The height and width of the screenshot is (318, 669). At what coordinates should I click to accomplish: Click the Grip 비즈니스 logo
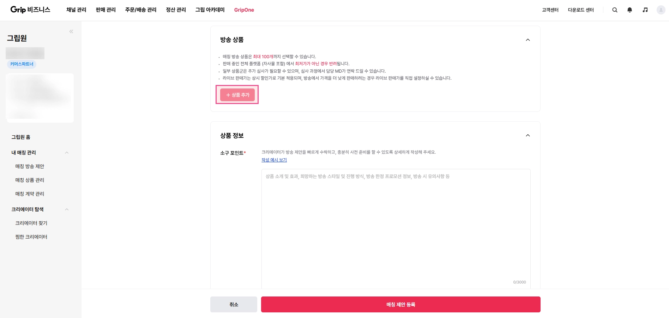30,10
